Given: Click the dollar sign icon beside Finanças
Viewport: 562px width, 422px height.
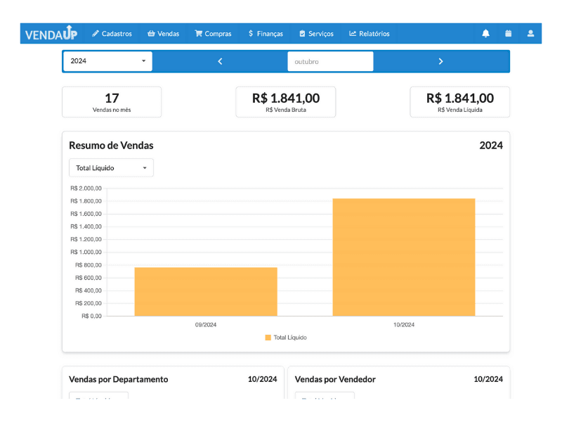Looking at the screenshot, I should tap(249, 33).
